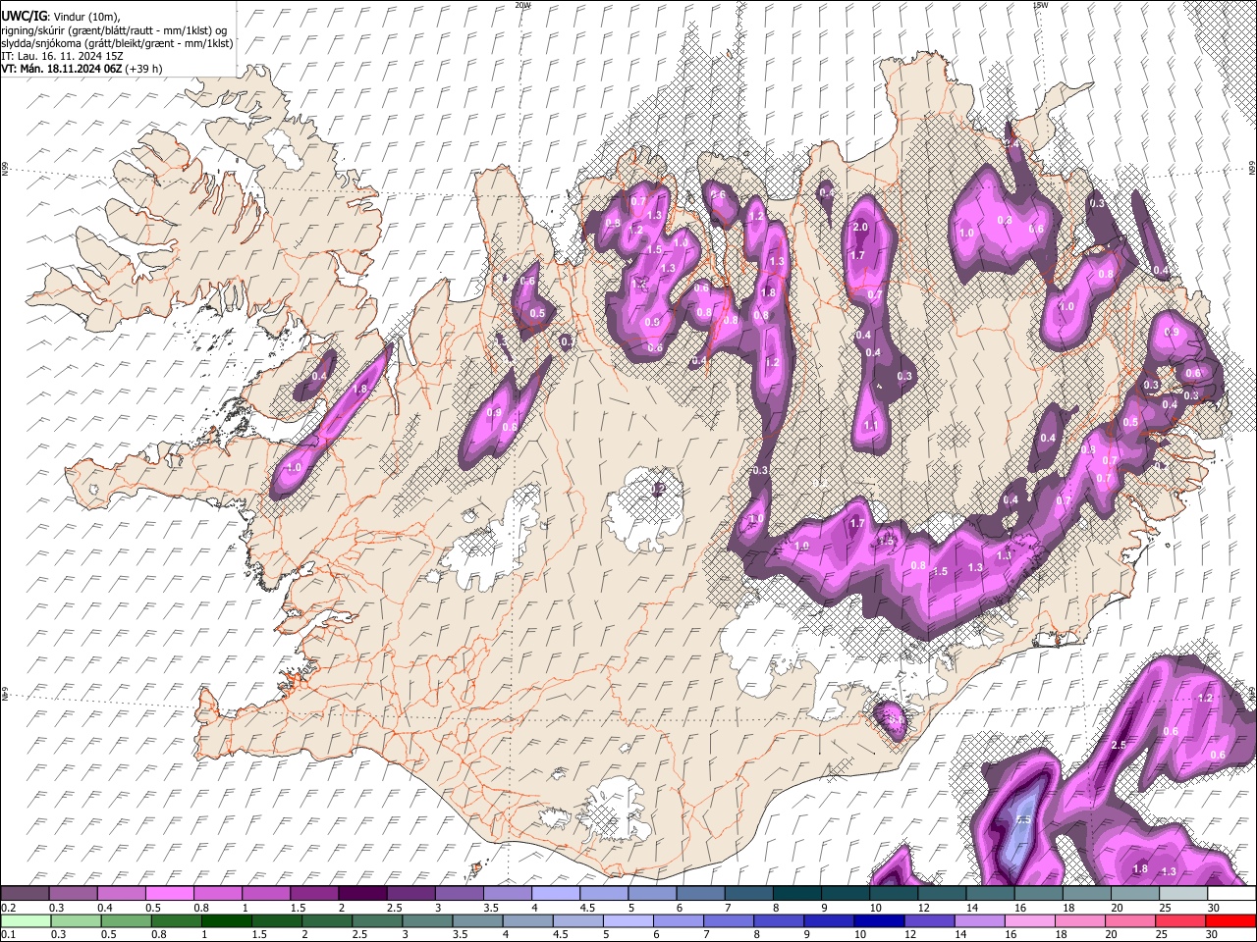
Task: Click the '30' label in the purple legend row
Action: coord(1214,908)
